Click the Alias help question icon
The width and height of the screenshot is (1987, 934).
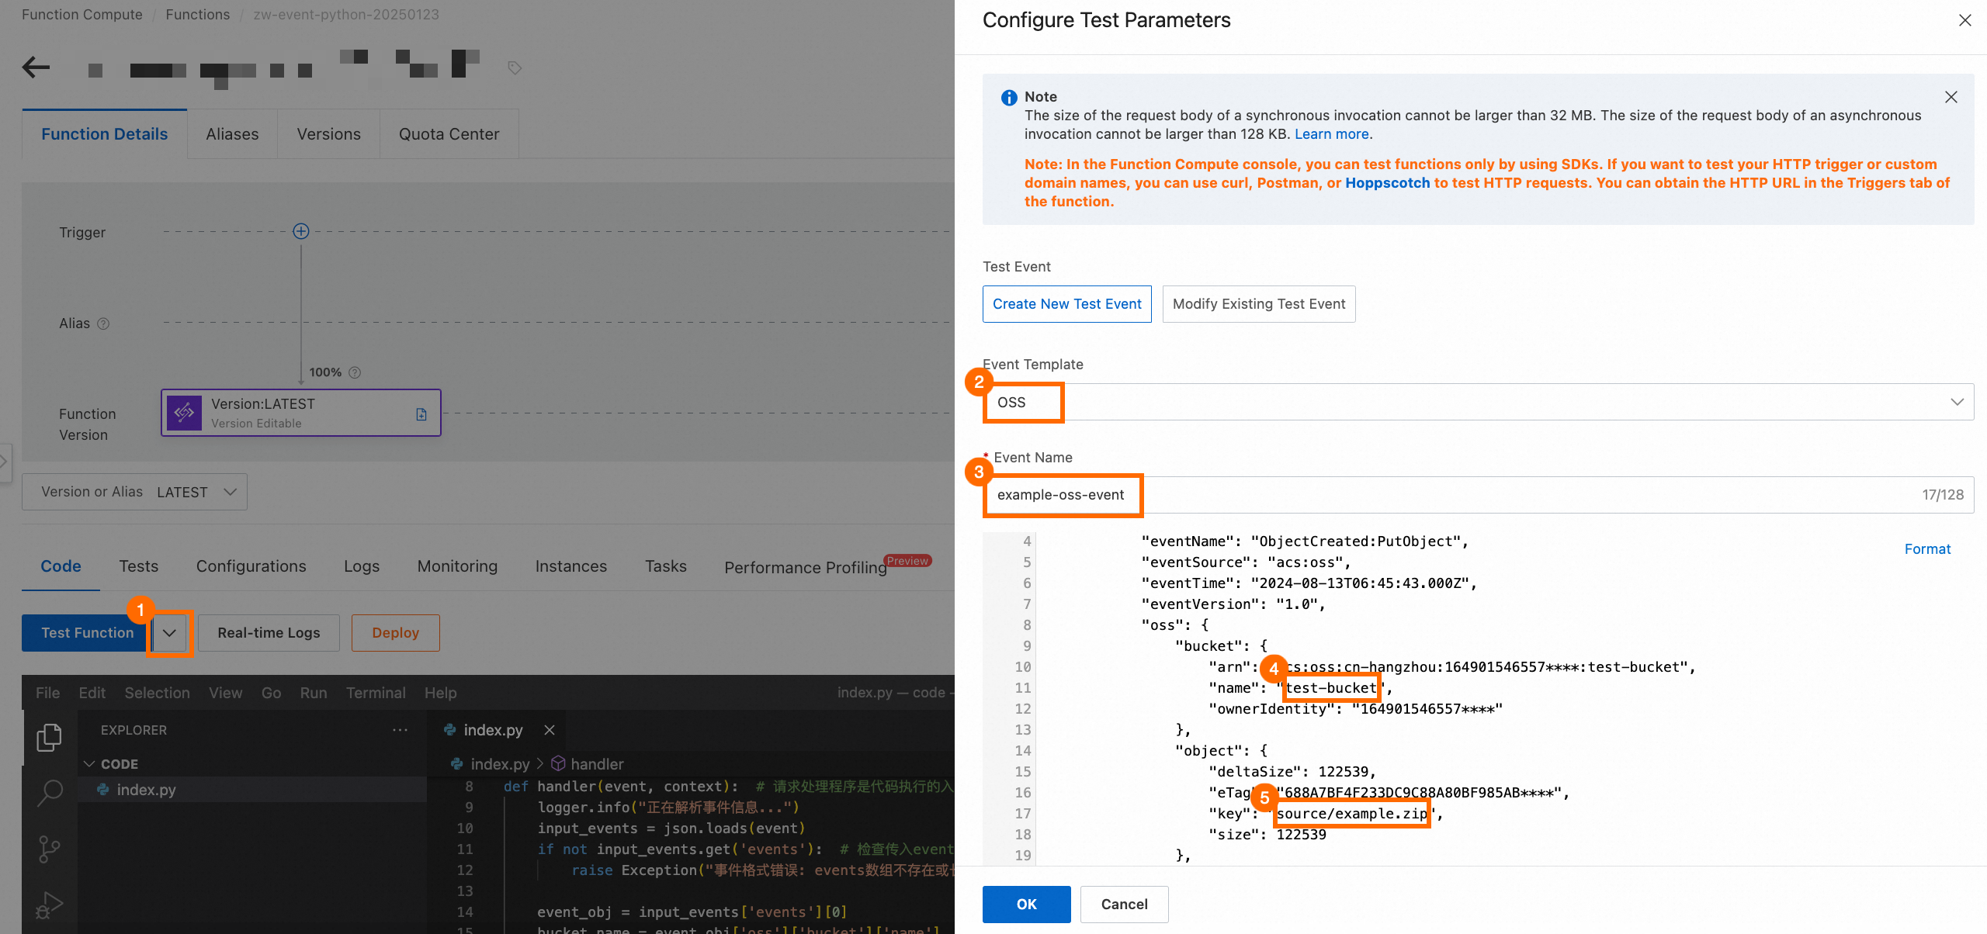click(103, 323)
